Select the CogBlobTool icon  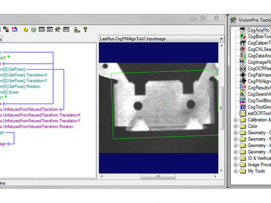click(x=243, y=36)
